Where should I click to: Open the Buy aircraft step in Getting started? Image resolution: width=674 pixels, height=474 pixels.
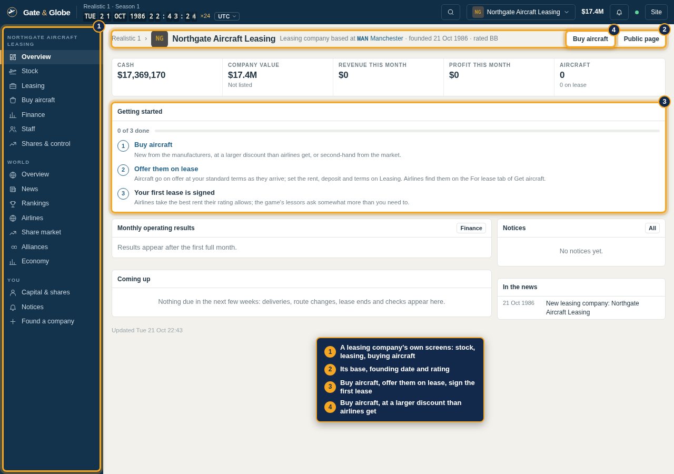click(x=153, y=145)
